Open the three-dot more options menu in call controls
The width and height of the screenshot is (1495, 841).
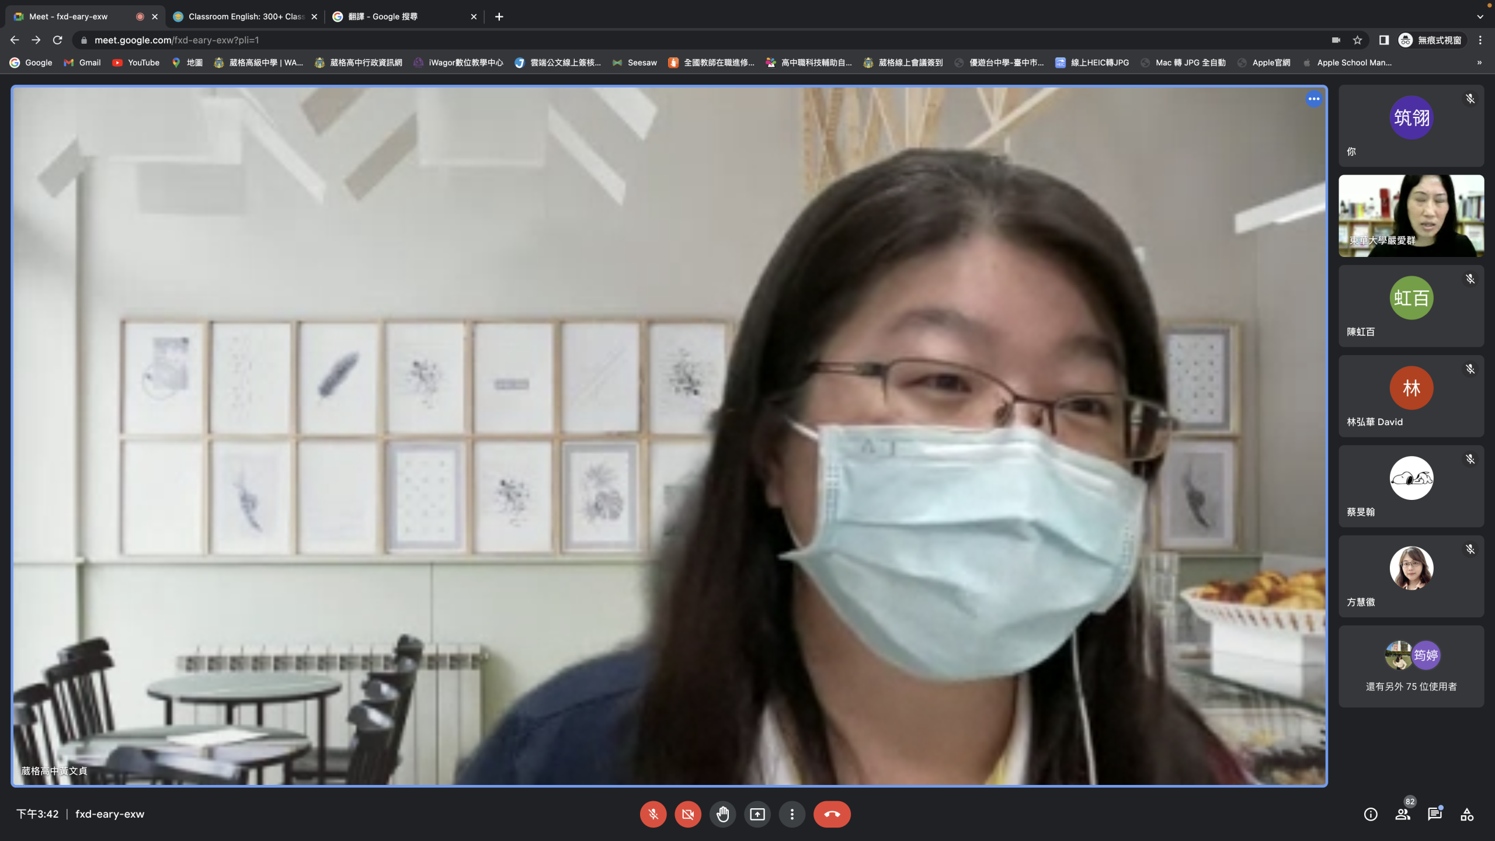792,814
